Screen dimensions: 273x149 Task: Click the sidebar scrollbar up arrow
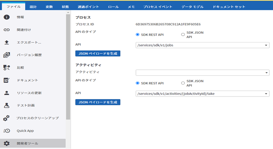(68, 13)
